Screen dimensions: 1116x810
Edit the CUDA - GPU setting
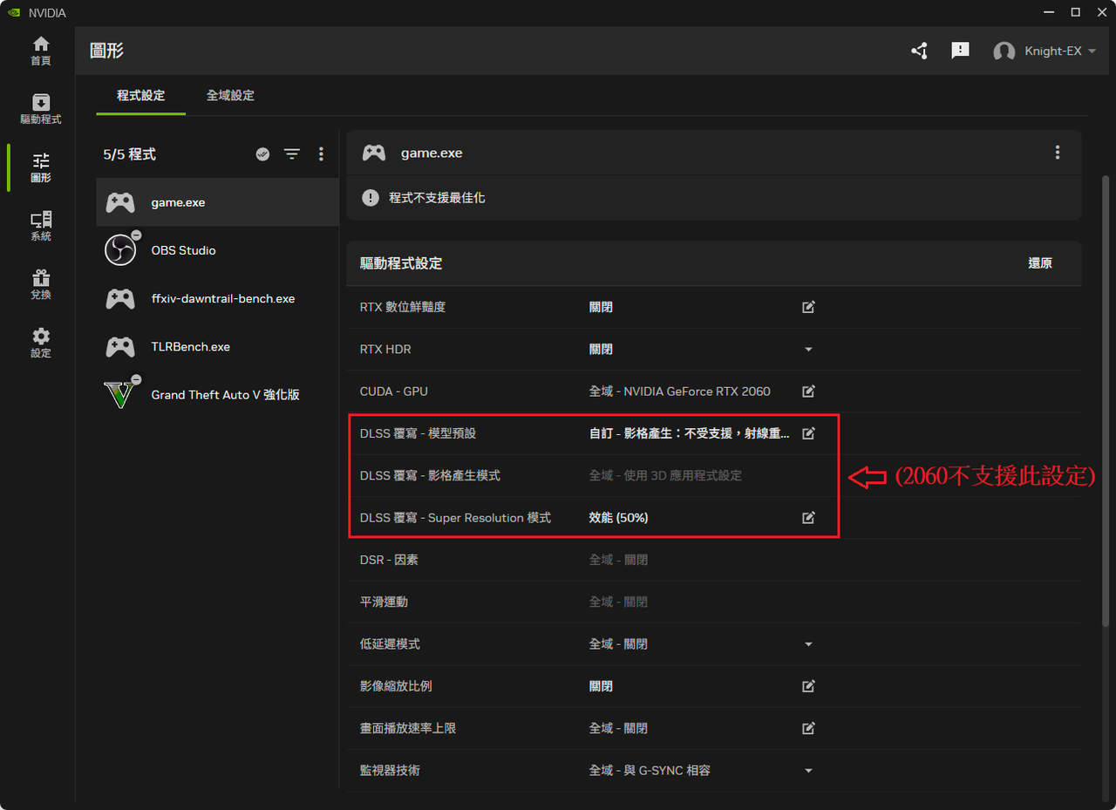pos(808,391)
